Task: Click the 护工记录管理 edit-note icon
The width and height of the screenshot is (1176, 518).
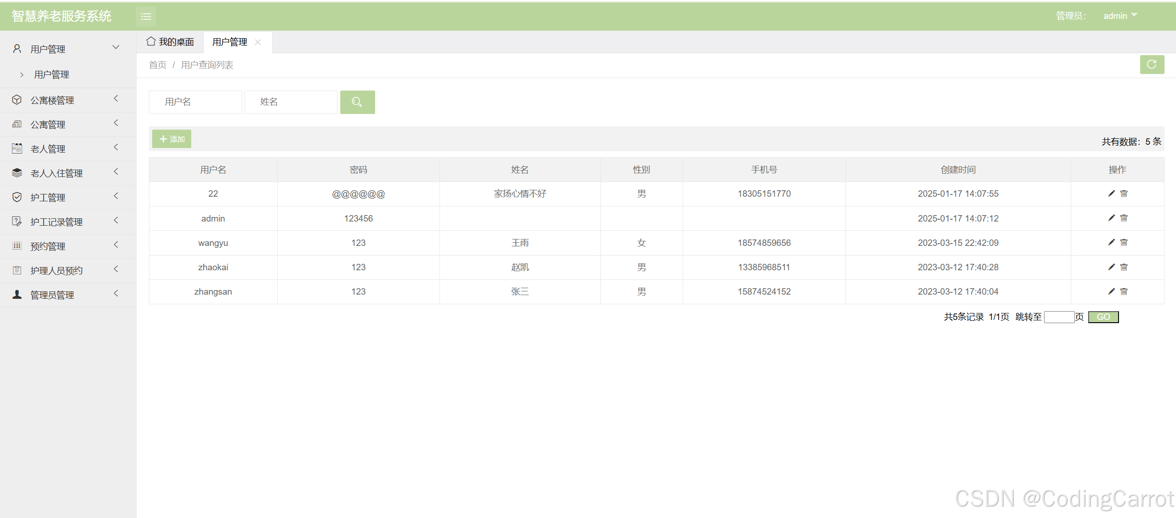Action: [17, 222]
